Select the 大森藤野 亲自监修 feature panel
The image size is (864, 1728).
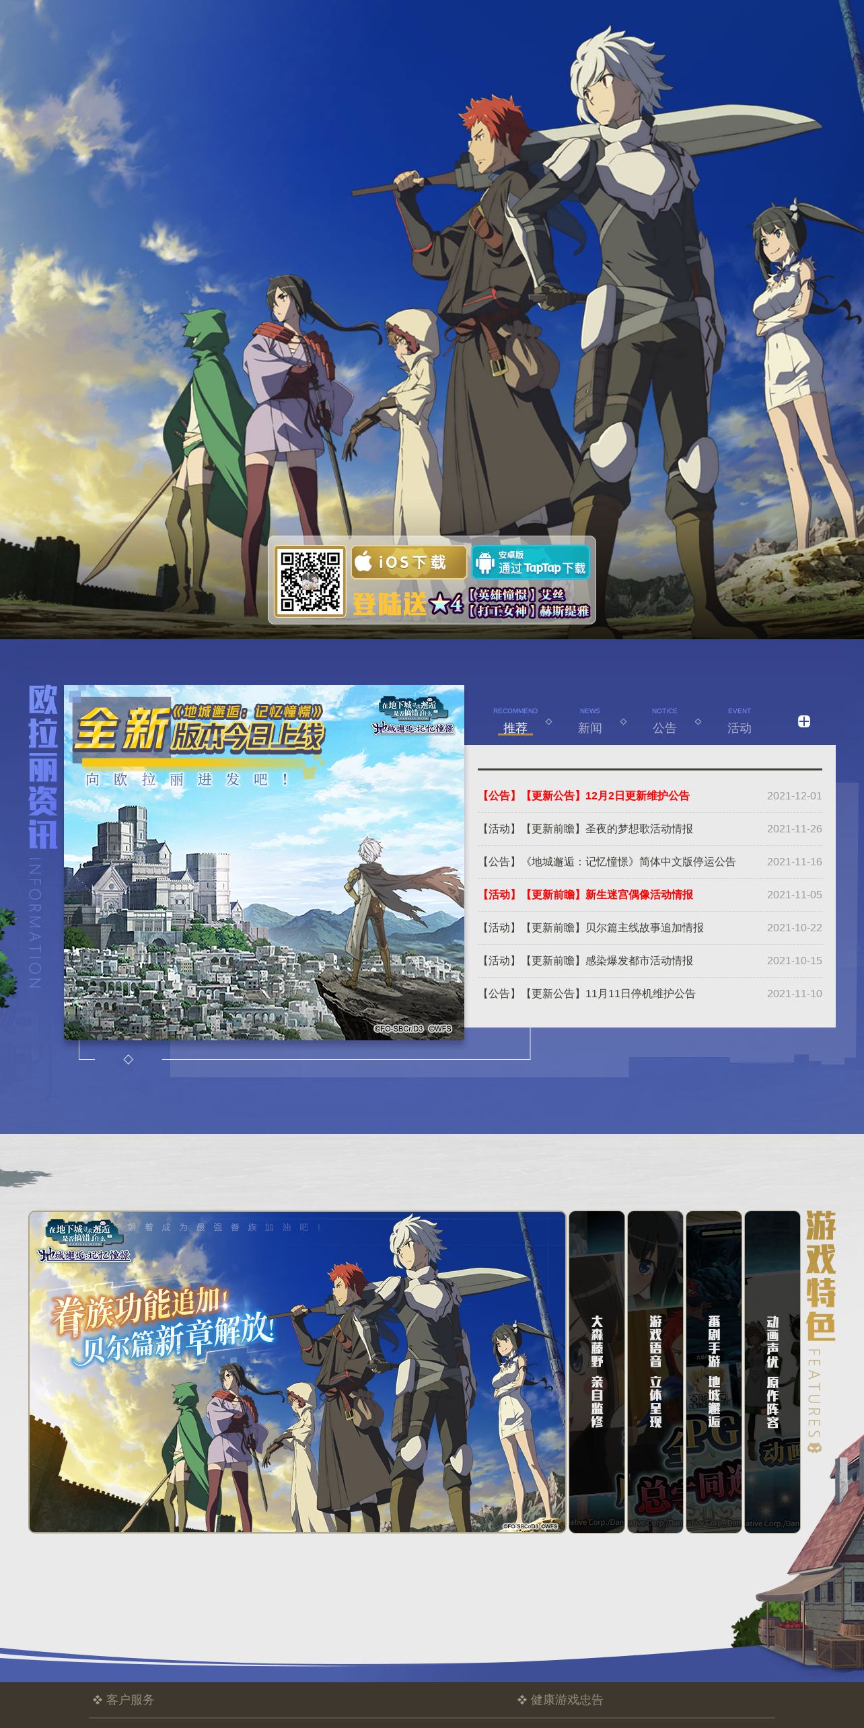click(x=597, y=1372)
